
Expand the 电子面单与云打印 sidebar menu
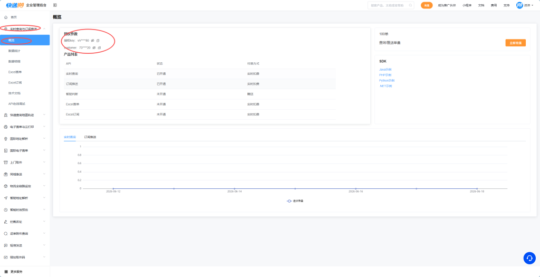pos(25,127)
